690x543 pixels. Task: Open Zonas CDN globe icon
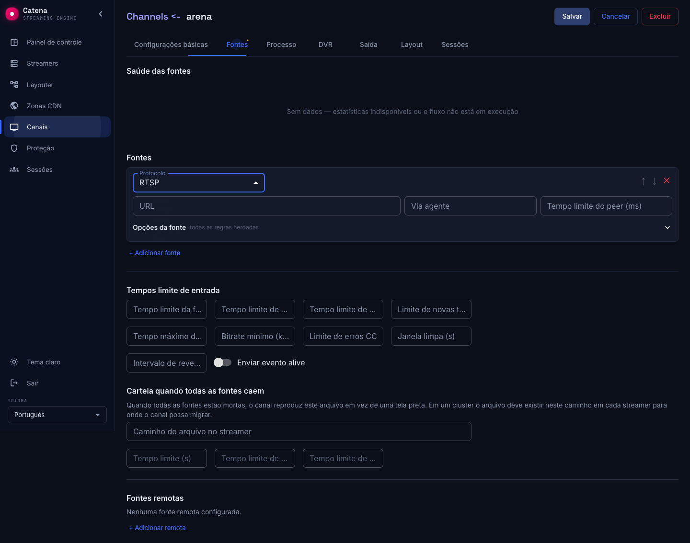(x=14, y=106)
